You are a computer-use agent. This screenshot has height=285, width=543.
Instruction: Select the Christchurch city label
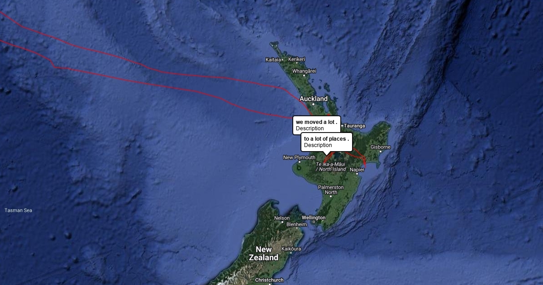[x=269, y=280]
